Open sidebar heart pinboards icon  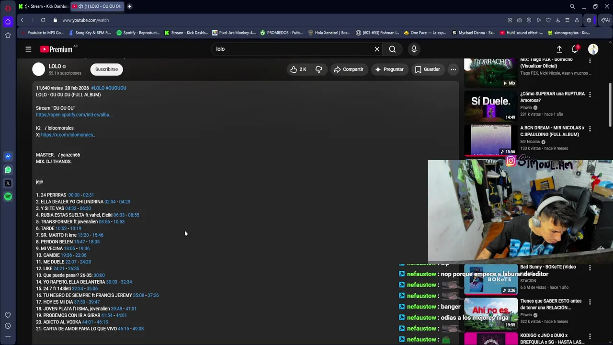click(8, 315)
